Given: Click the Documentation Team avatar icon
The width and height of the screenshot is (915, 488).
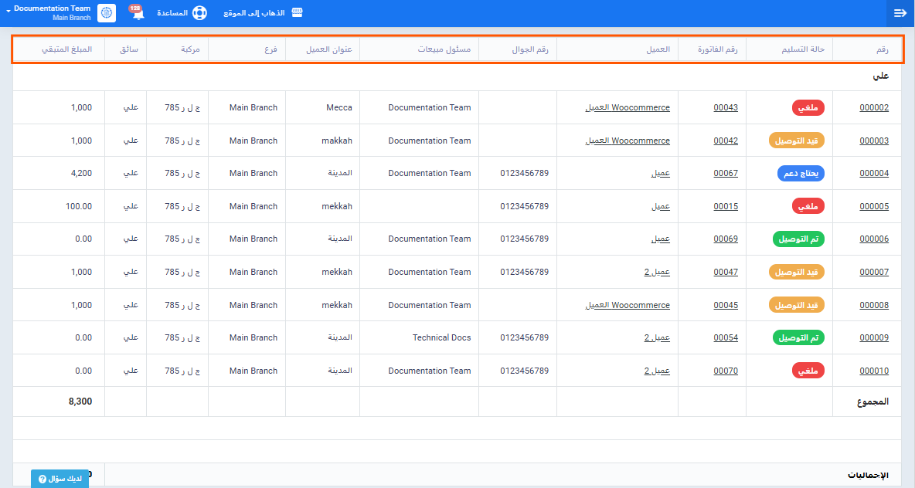Looking at the screenshot, I should (x=107, y=13).
